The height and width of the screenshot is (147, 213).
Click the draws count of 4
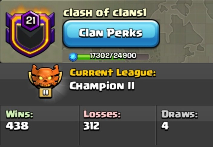[165, 126]
